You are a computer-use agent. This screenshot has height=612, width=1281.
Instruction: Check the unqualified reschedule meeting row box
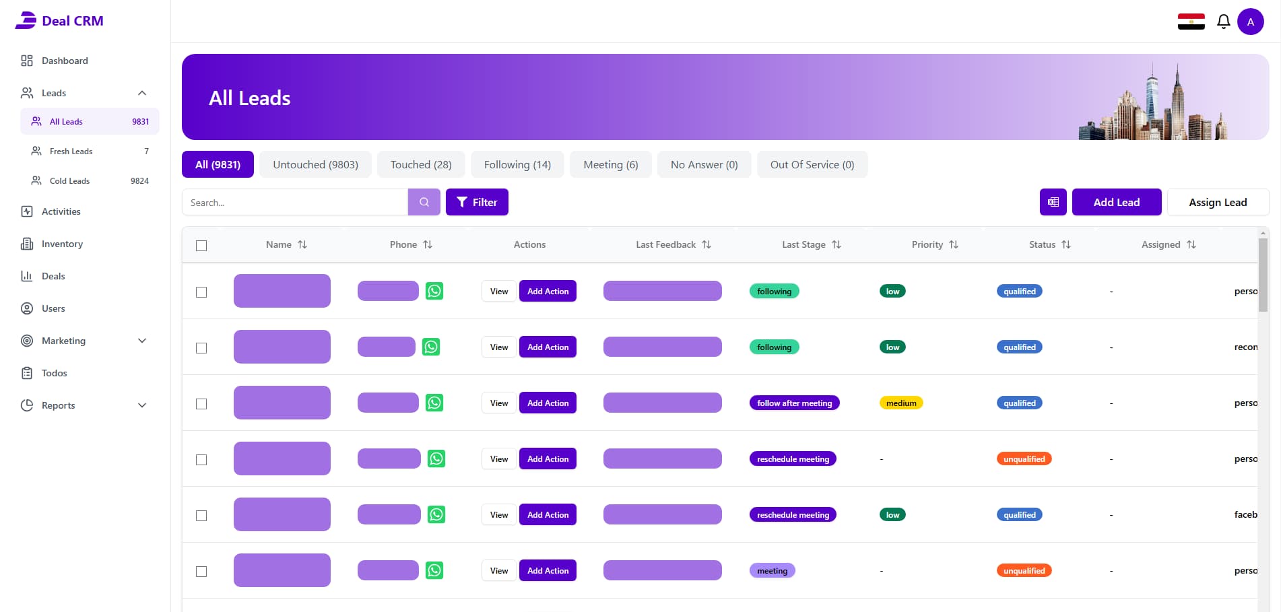click(x=201, y=460)
